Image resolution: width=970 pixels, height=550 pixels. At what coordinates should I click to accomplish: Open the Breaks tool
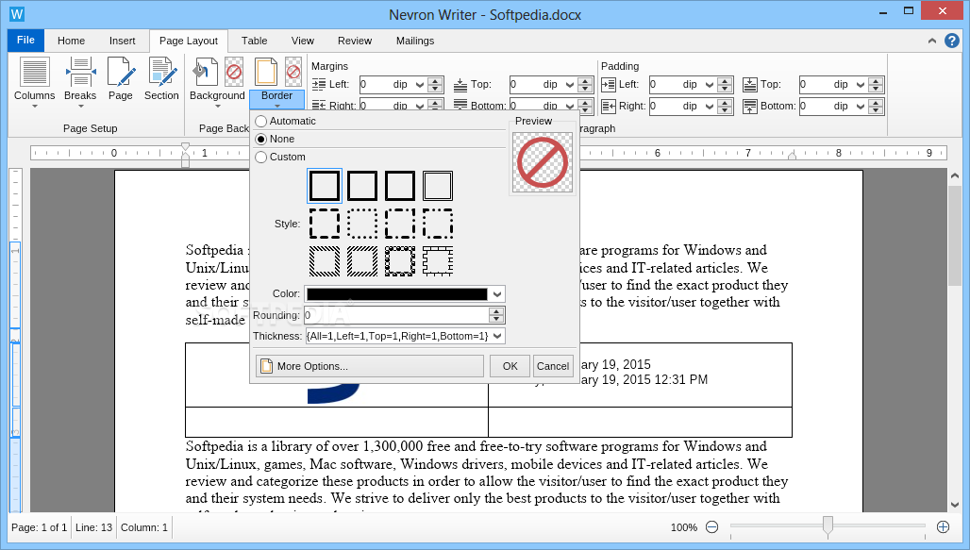[80, 78]
